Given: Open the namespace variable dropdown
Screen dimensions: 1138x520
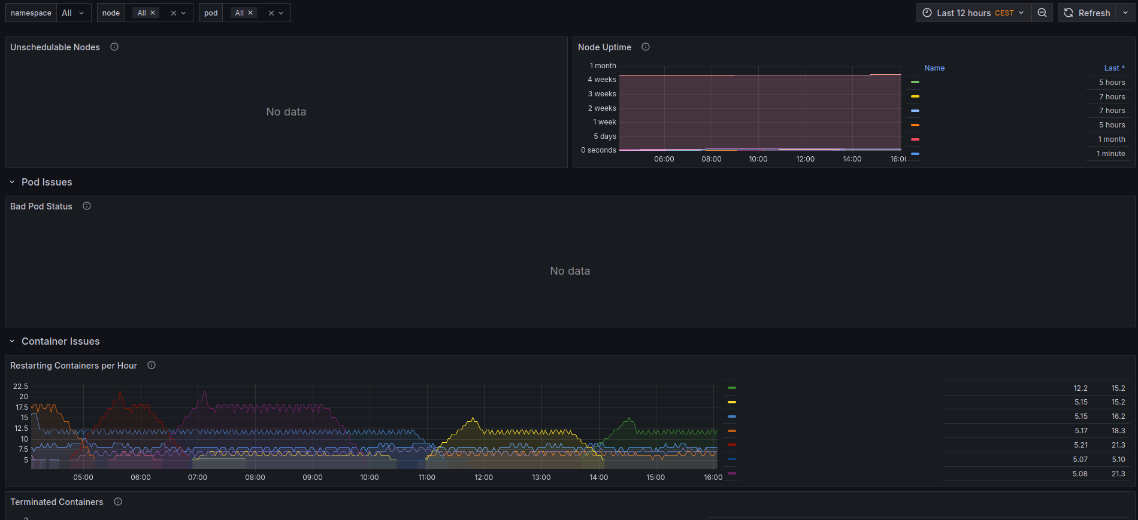Looking at the screenshot, I should 73,13.
